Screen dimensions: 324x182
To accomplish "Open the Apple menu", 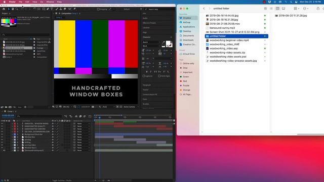I will pos(5,2).
